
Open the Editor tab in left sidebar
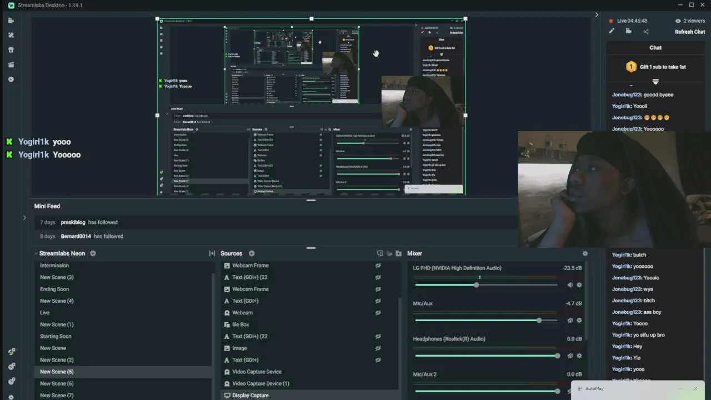11,21
